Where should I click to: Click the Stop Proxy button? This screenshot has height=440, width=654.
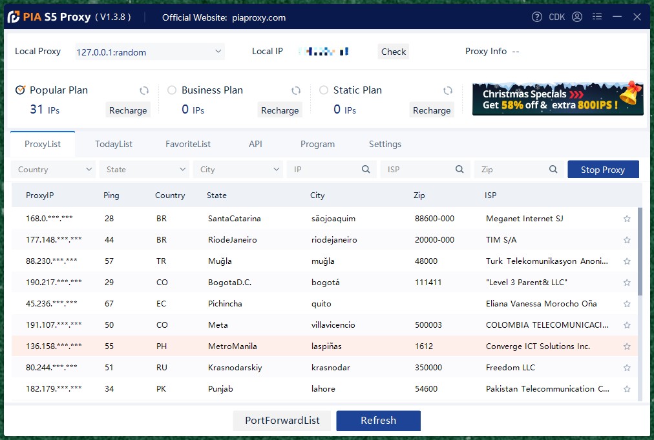click(x=603, y=170)
